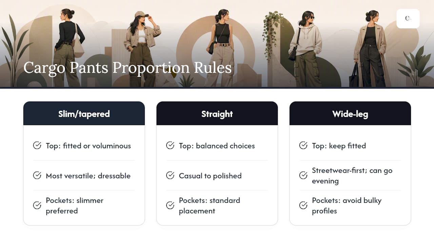434x244 pixels.
Task: Click the check icon beside "Casual to polished"
Action: (170, 175)
